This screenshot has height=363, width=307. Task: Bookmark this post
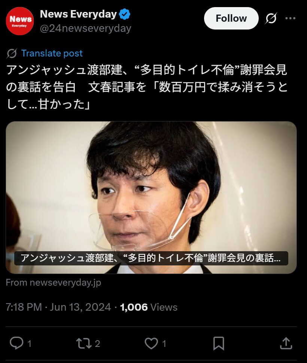pyautogui.click(x=219, y=343)
